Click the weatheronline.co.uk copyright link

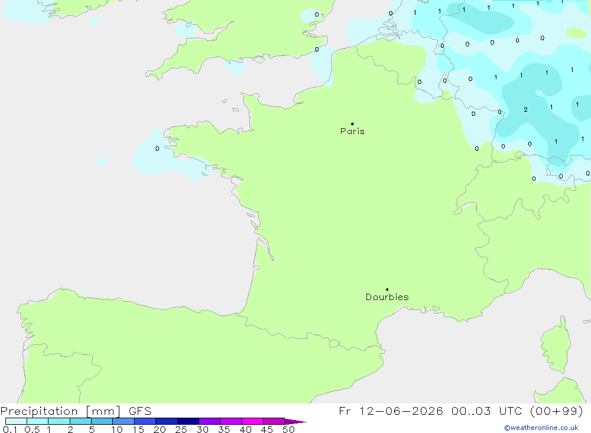[x=541, y=428]
